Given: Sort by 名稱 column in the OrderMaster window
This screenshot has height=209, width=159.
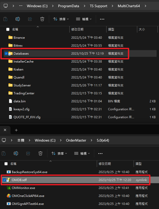Looking at the screenshot, I should 13,164.
